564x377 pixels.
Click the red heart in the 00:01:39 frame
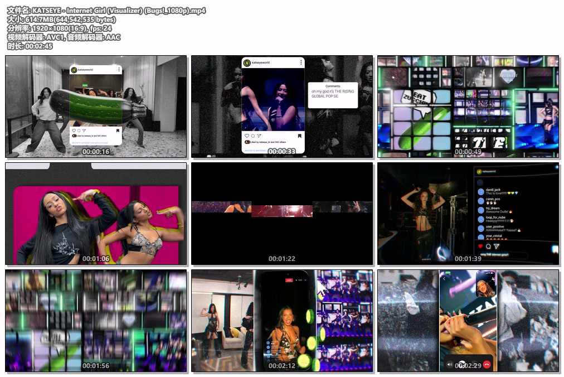tap(480, 246)
